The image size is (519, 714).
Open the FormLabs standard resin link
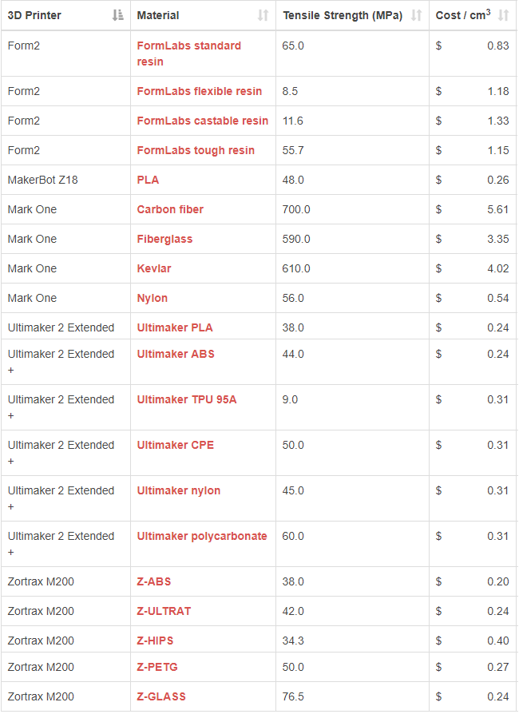click(x=189, y=54)
